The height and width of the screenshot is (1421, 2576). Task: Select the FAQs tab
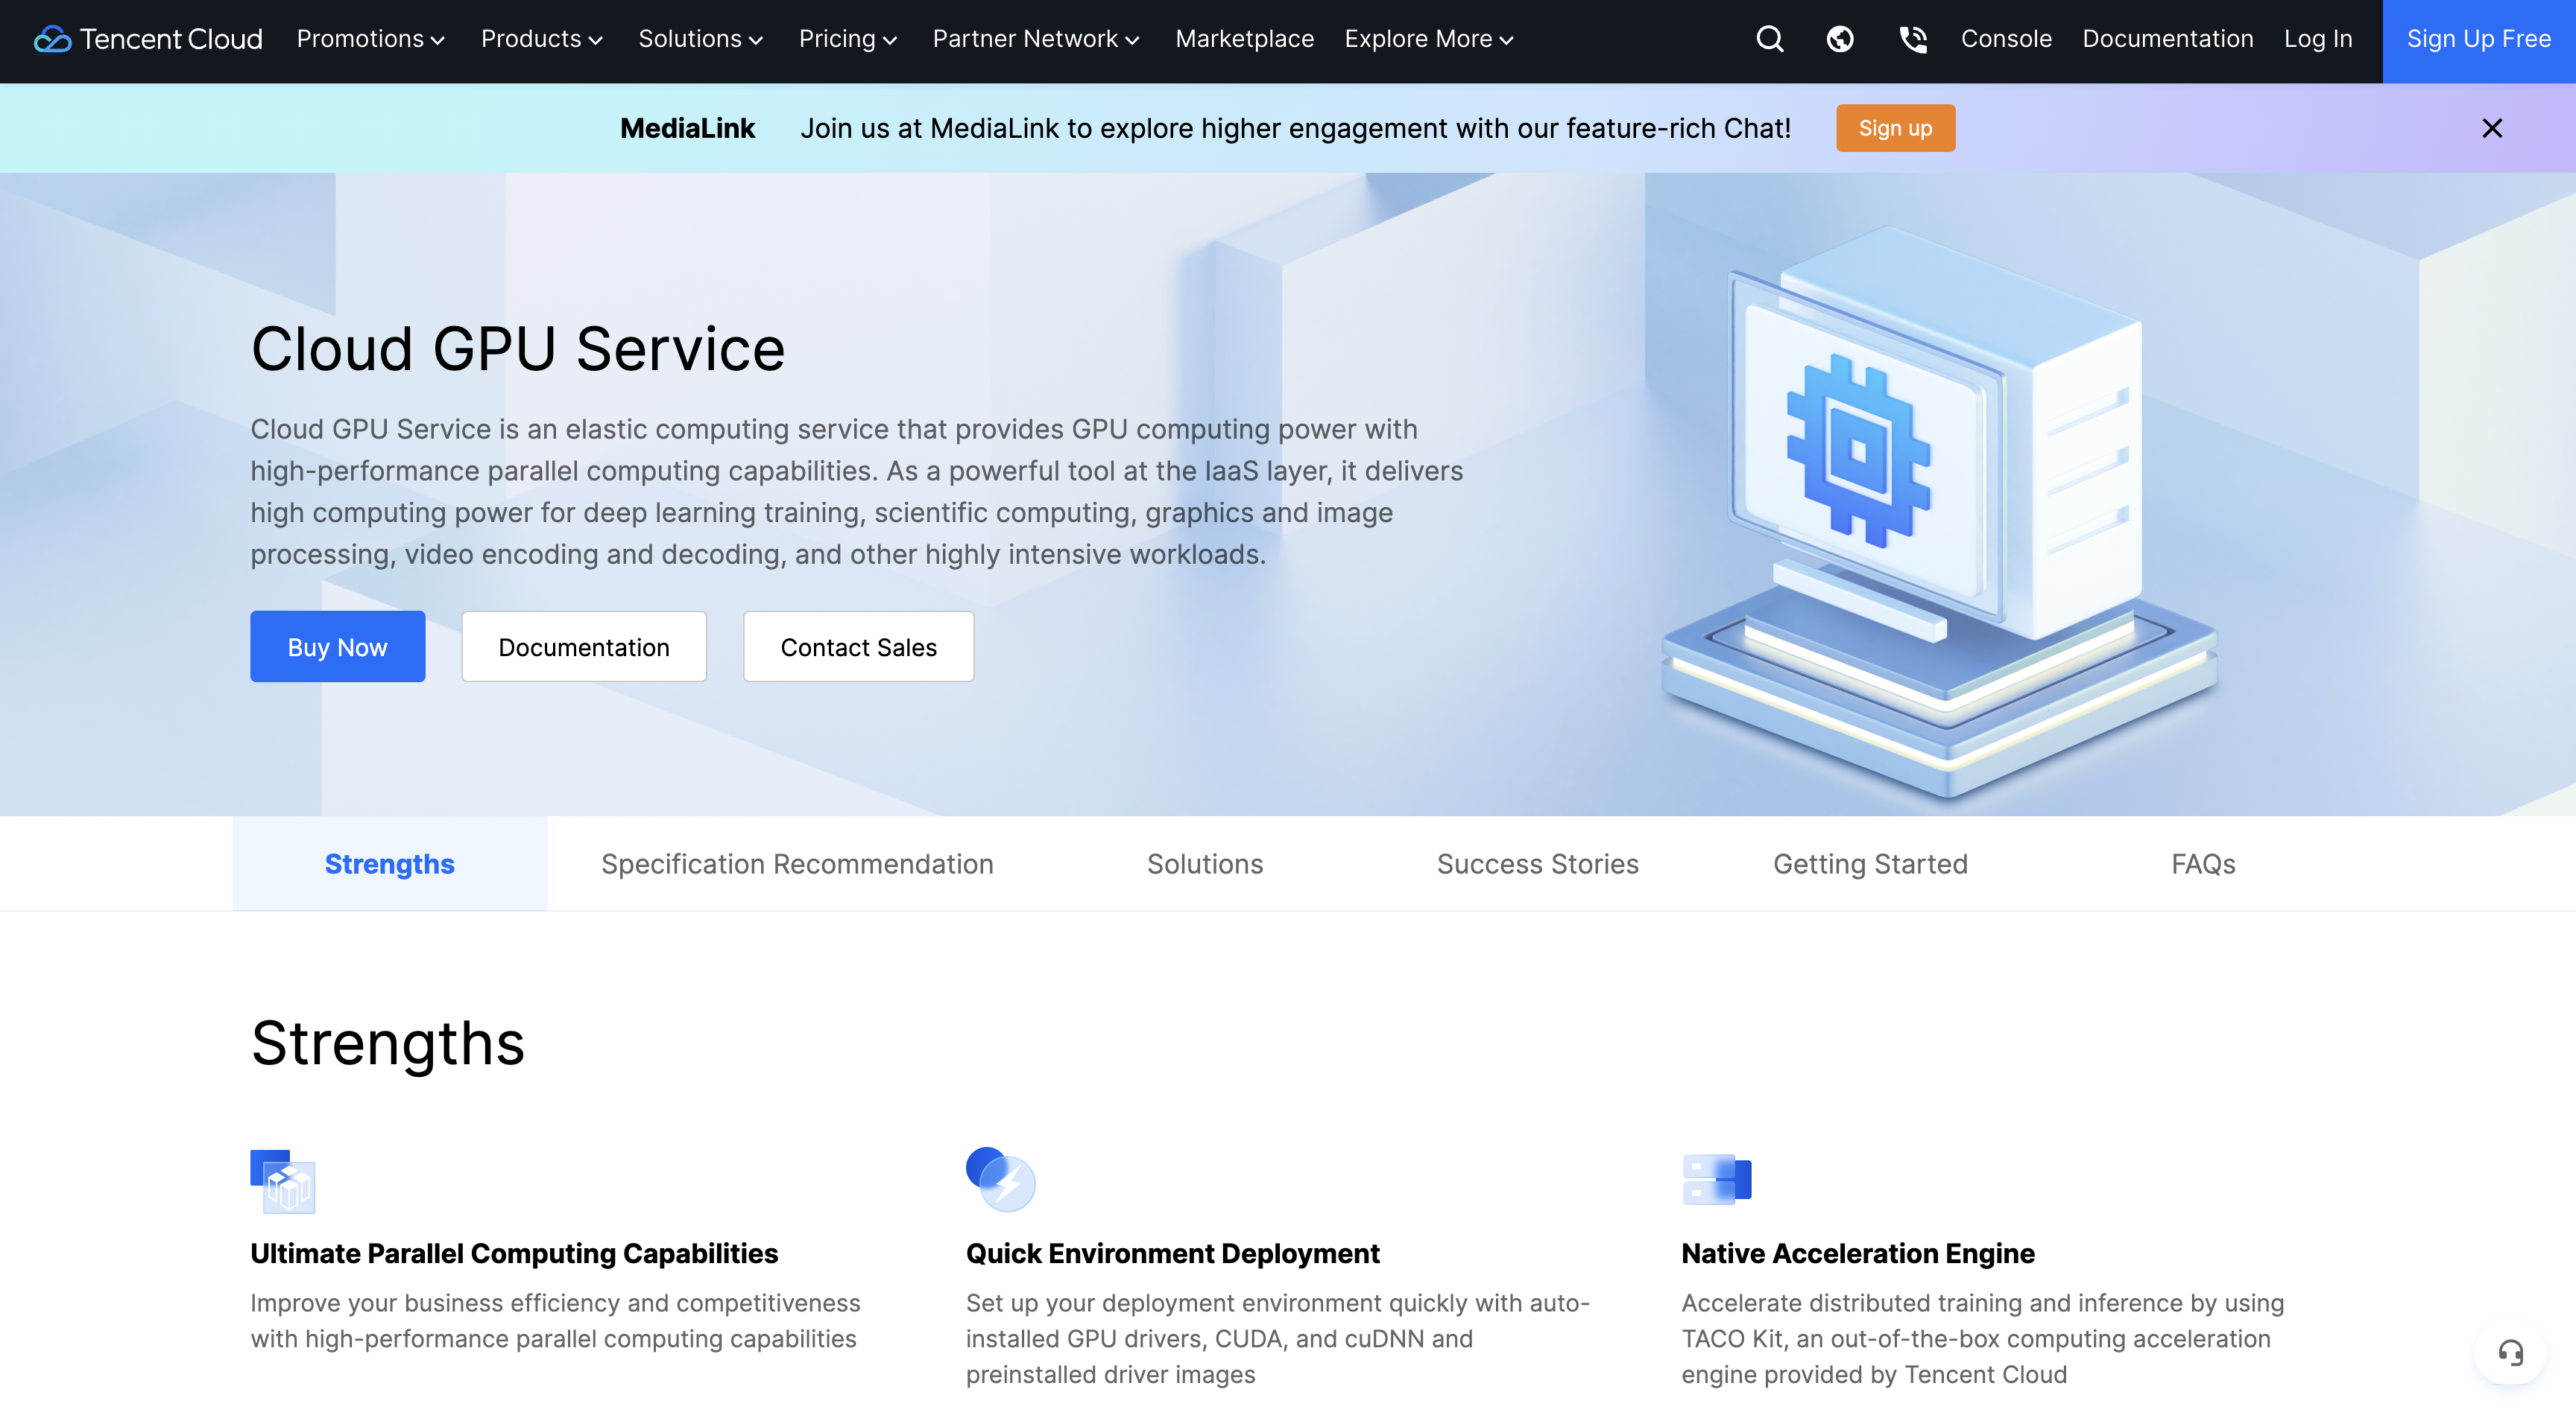2203,863
